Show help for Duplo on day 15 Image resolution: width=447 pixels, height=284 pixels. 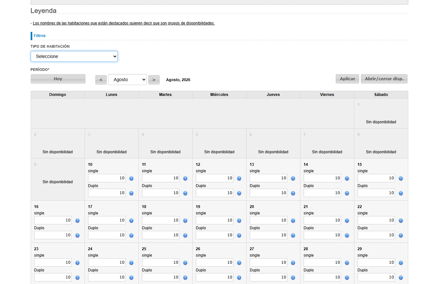pyautogui.click(x=401, y=193)
